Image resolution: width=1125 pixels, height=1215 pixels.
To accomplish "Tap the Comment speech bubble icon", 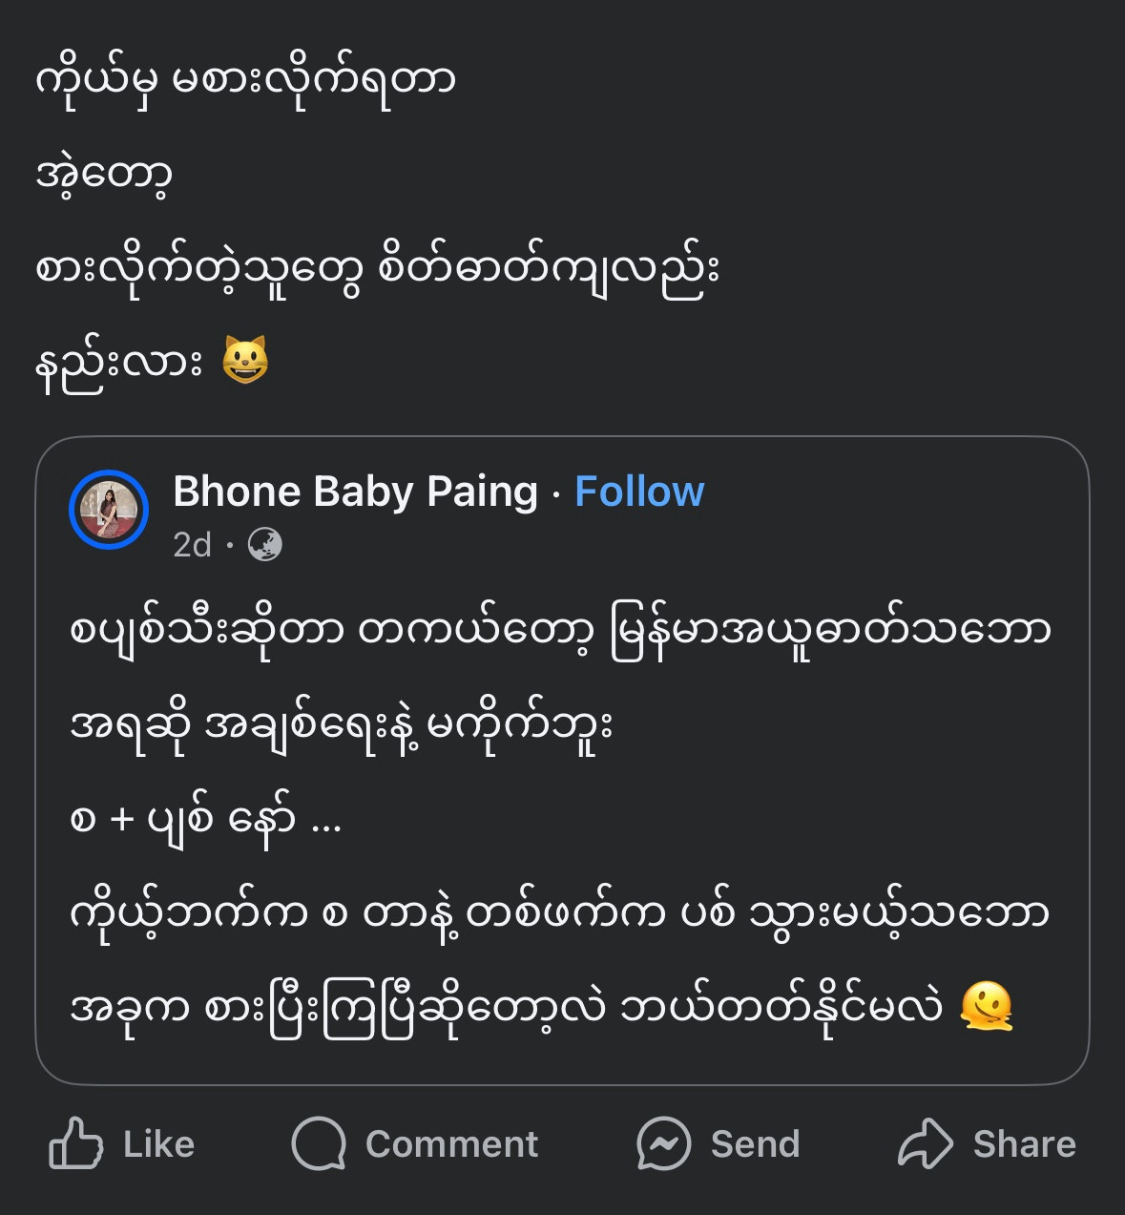I will [319, 1143].
